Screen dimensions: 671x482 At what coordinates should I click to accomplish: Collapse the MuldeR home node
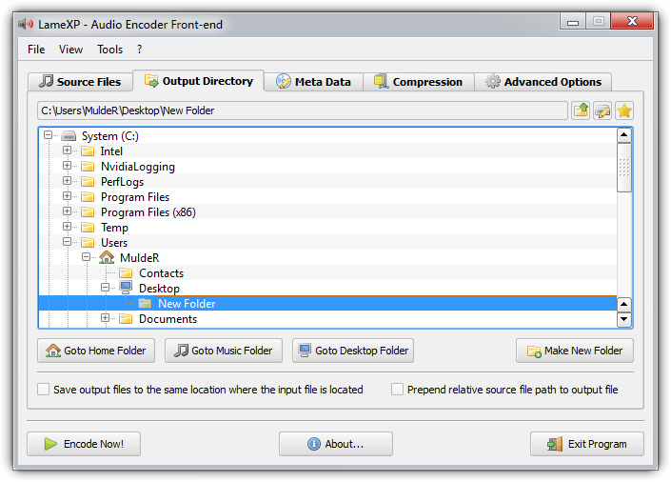(x=86, y=256)
